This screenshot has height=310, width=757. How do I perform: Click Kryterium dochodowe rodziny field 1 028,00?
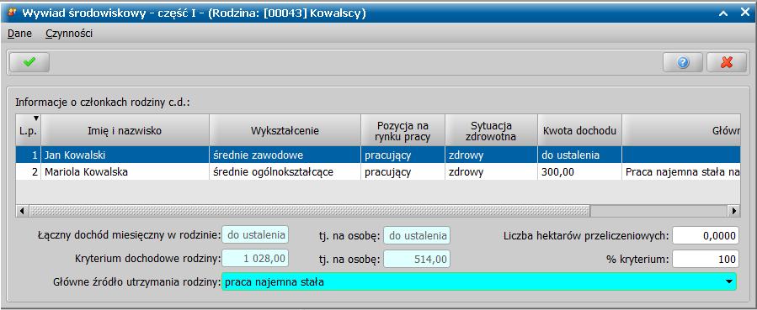coord(255,259)
